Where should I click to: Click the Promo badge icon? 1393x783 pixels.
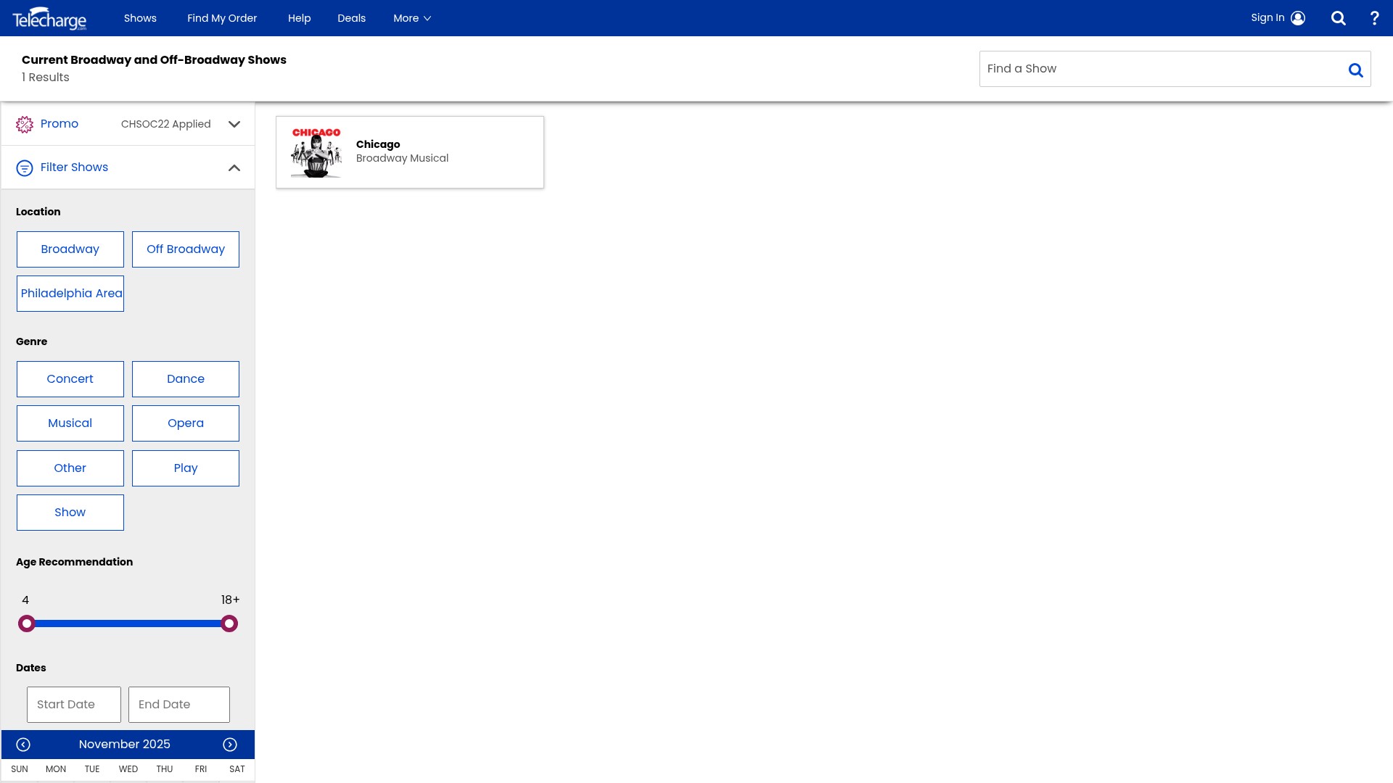point(25,125)
